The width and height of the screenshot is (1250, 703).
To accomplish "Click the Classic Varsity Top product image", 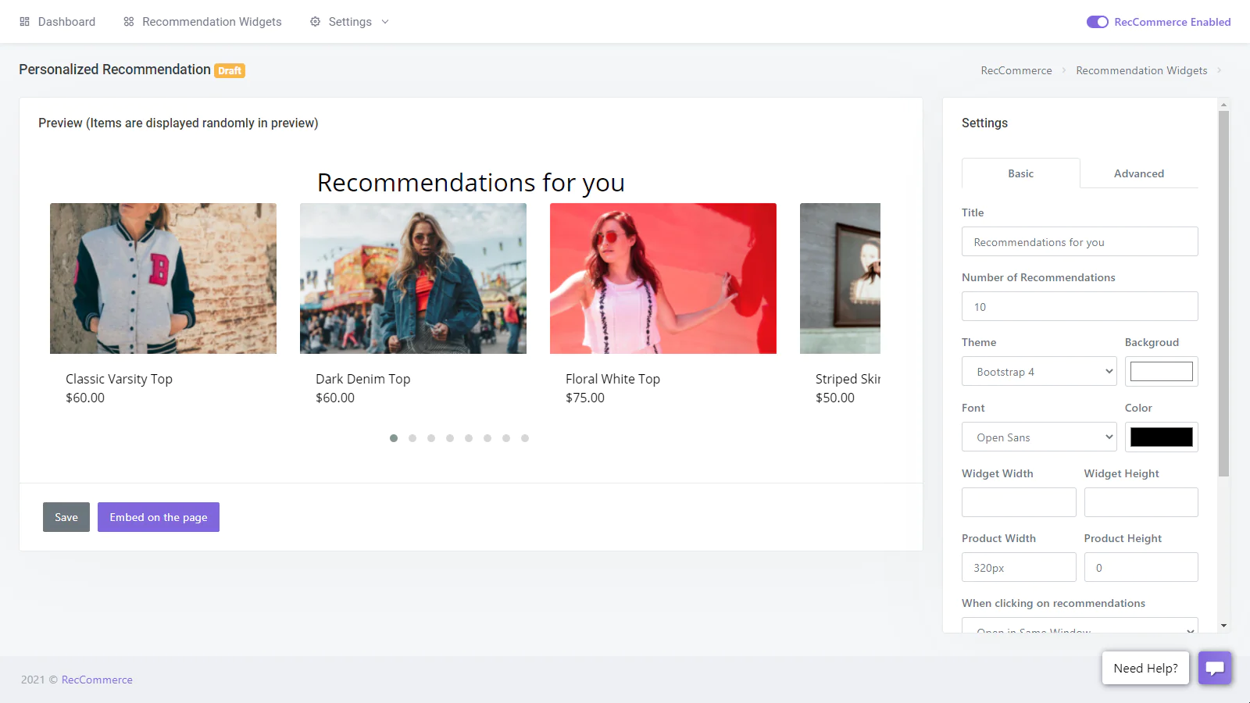I will [x=163, y=278].
